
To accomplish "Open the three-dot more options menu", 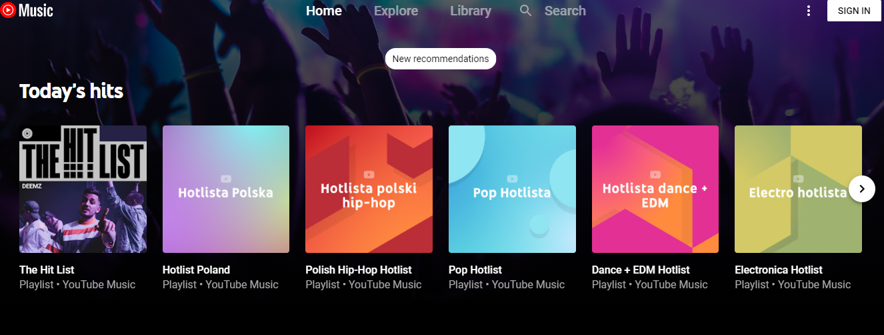I will tap(809, 11).
